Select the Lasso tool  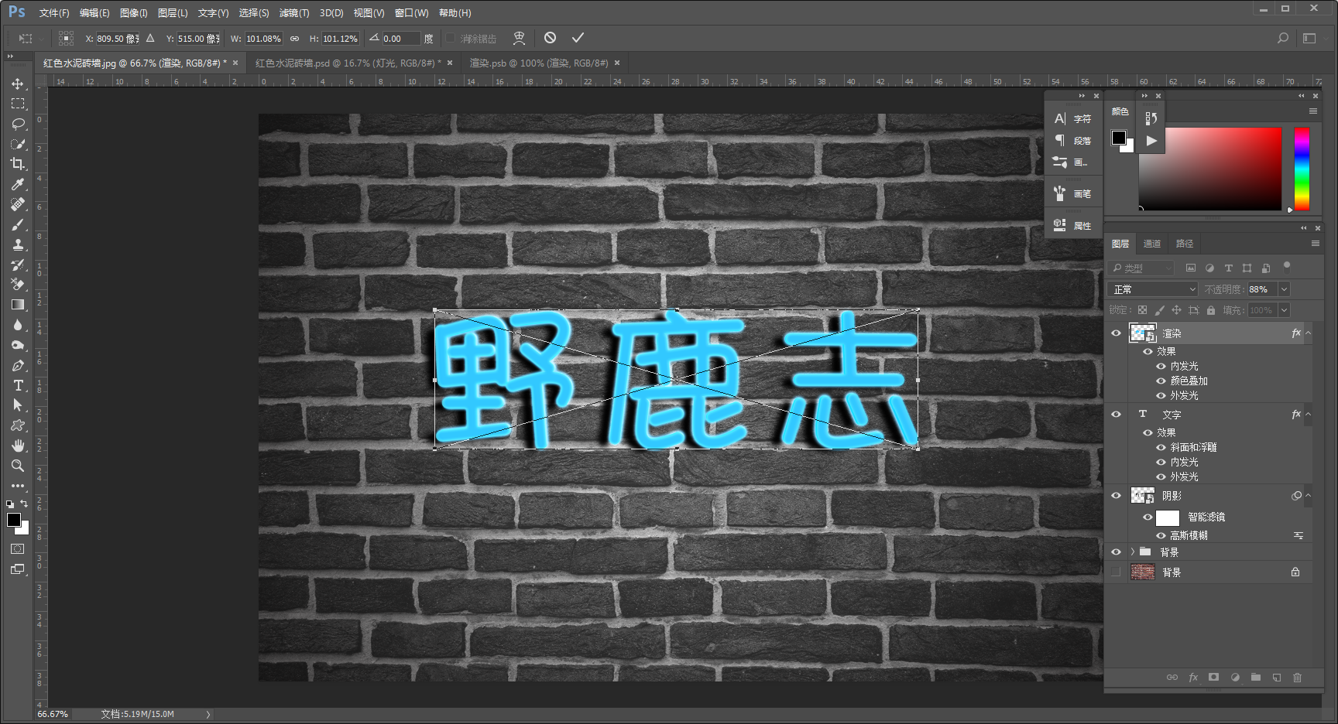click(18, 124)
